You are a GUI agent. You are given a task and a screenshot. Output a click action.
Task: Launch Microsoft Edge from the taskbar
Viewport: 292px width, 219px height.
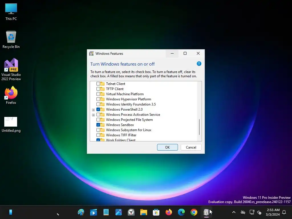point(181,212)
